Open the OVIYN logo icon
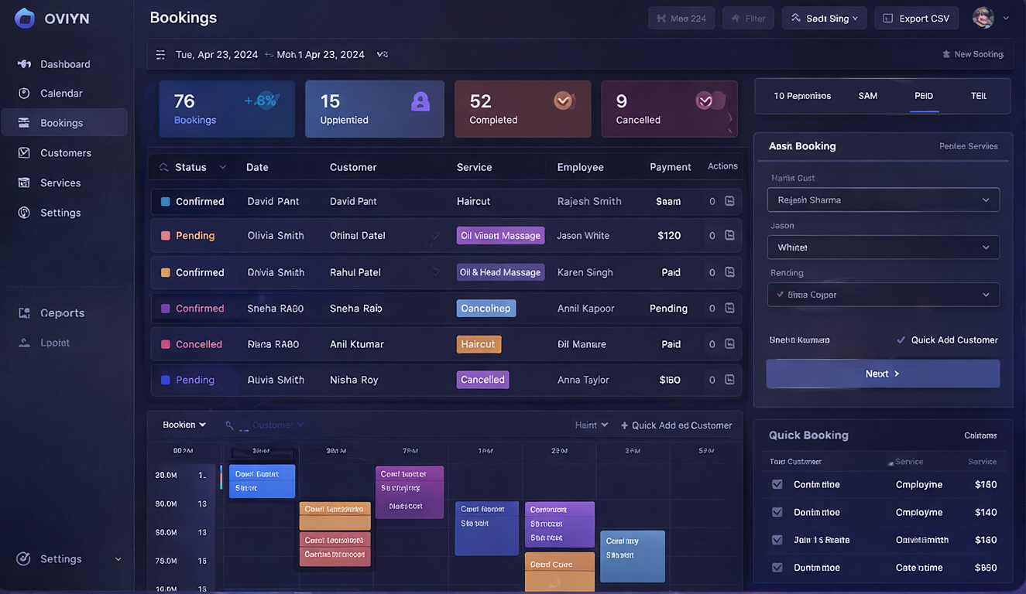The width and height of the screenshot is (1026, 594). pos(24,17)
